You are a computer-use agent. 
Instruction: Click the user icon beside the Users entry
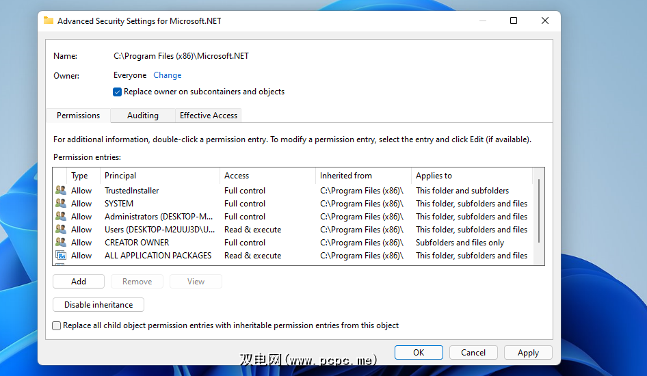point(61,229)
